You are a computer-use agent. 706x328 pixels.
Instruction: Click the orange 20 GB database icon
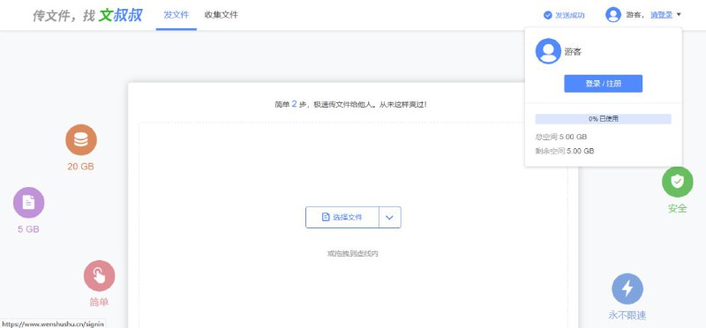coord(81,140)
